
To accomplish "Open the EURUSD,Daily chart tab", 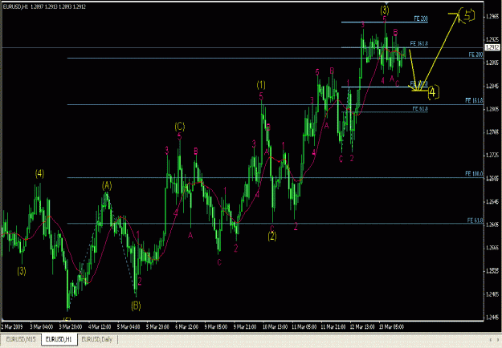I will coord(97,339).
